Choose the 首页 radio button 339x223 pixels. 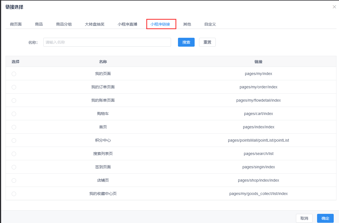pyautogui.click(x=14, y=127)
